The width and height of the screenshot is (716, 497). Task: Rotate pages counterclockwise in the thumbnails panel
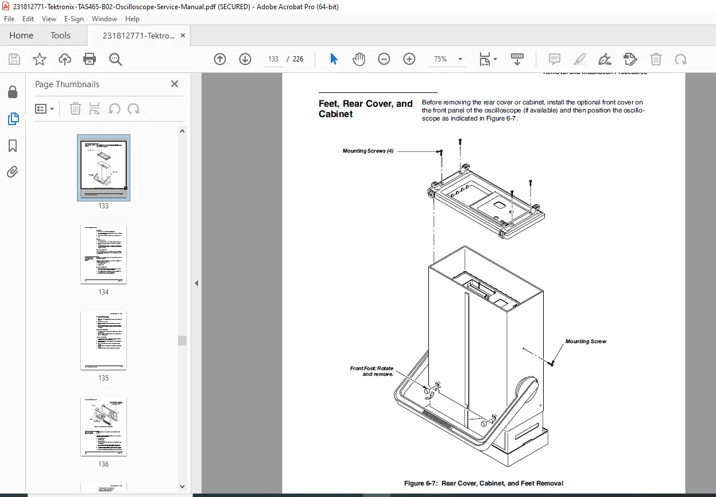(x=114, y=108)
